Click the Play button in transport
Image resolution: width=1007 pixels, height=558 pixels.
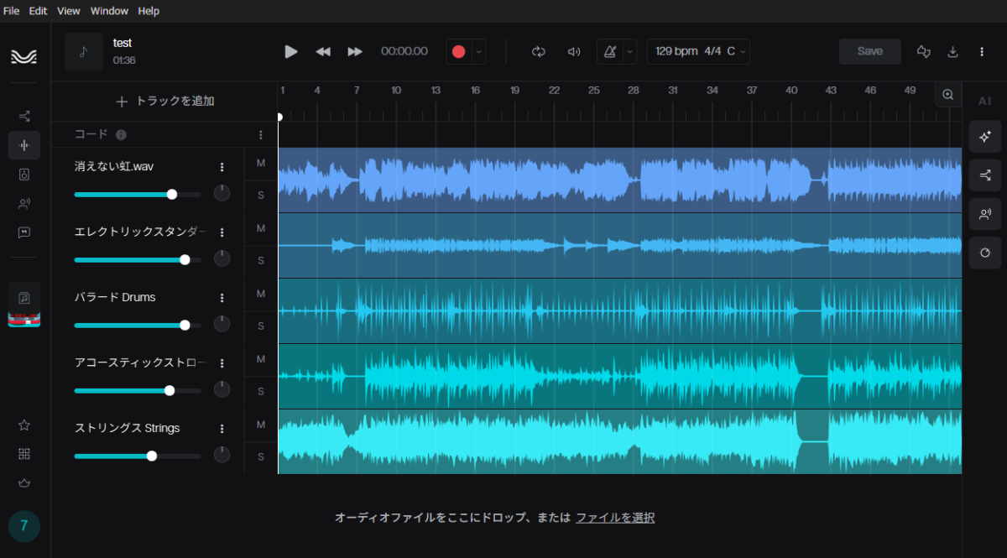tap(291, 51)
